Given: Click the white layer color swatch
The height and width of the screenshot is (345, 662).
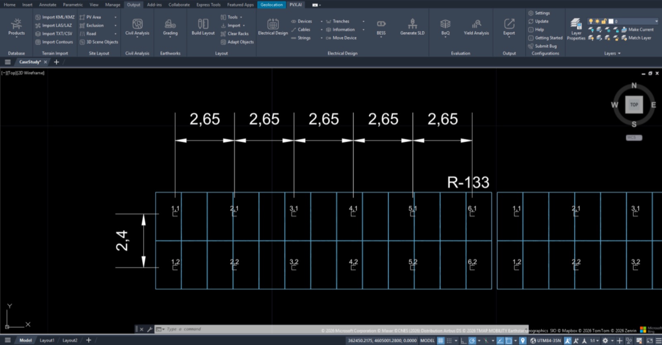Looking at the screenshot, I should click(x=611, y=21).
